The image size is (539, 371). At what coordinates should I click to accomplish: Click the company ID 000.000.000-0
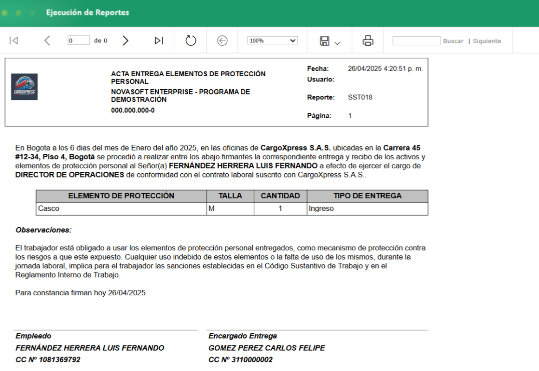coord(133,110)
